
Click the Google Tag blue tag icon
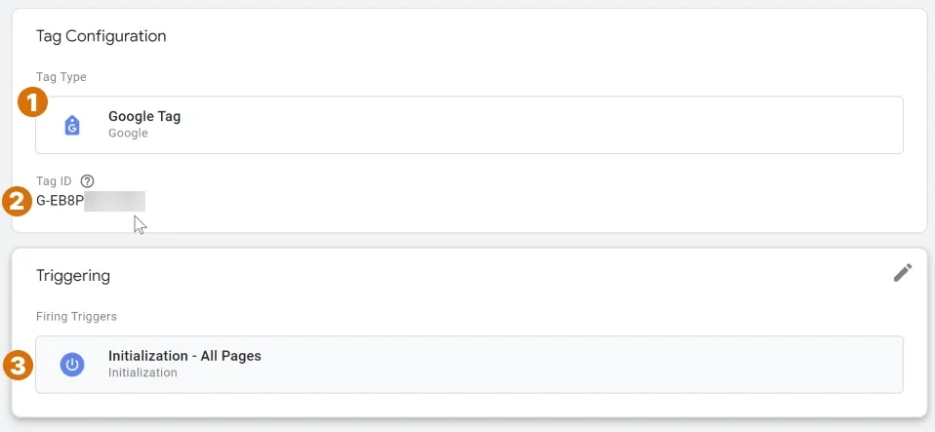[x=72, y=125]
